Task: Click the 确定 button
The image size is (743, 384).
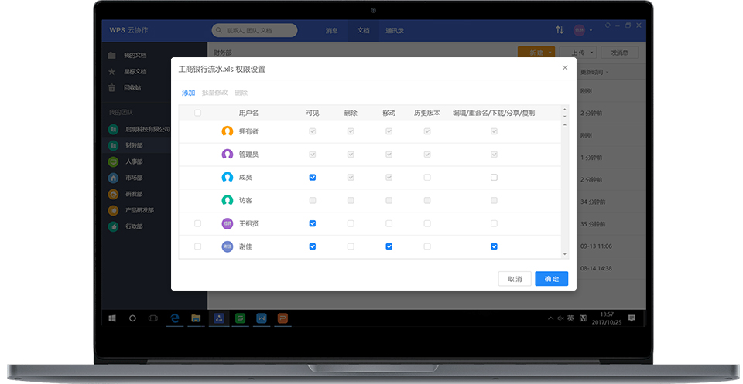Action: coord(551,279)
